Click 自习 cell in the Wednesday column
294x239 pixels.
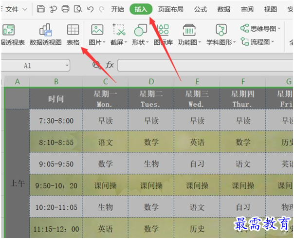197,164
